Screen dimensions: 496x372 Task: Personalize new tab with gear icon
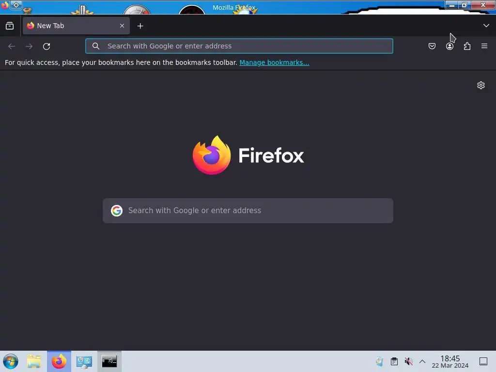481,85
